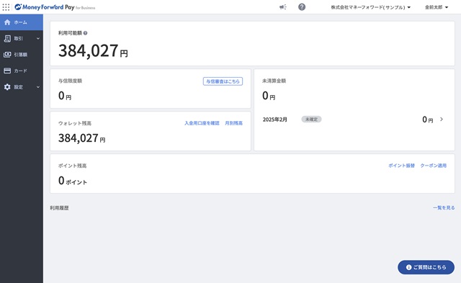This screenshot has height=283, width=461.
Task: Open the 月別残高 link
Action: 233,123
